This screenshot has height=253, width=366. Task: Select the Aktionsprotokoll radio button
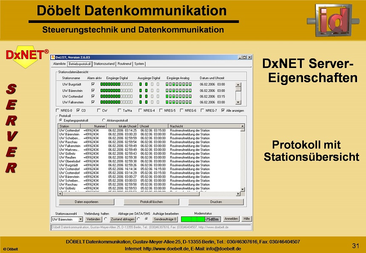[x=104, y=120]
